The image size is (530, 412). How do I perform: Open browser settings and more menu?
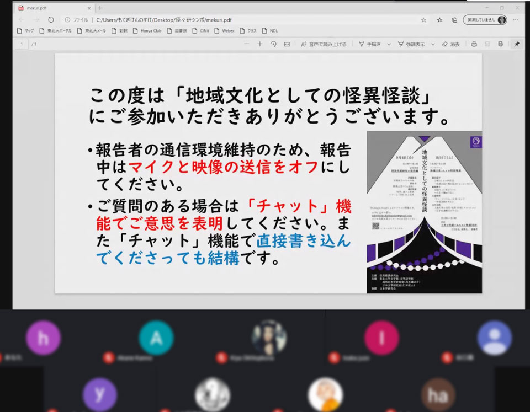[x=516, y=20]
